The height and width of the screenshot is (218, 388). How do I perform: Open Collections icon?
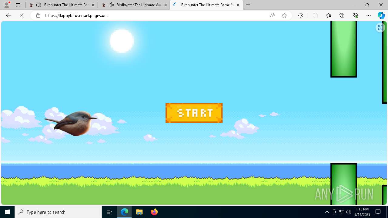coord(342,15)
